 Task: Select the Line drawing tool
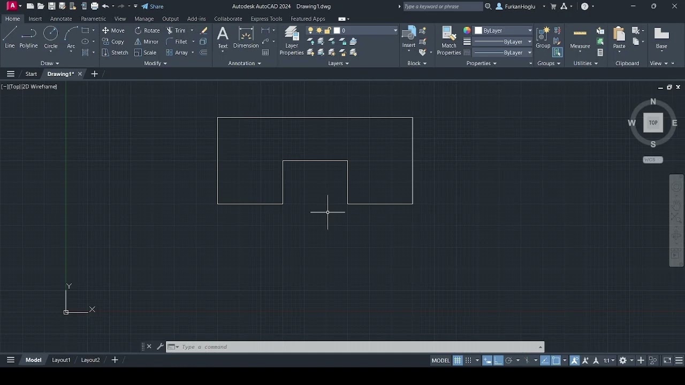(x=10, y=37)
